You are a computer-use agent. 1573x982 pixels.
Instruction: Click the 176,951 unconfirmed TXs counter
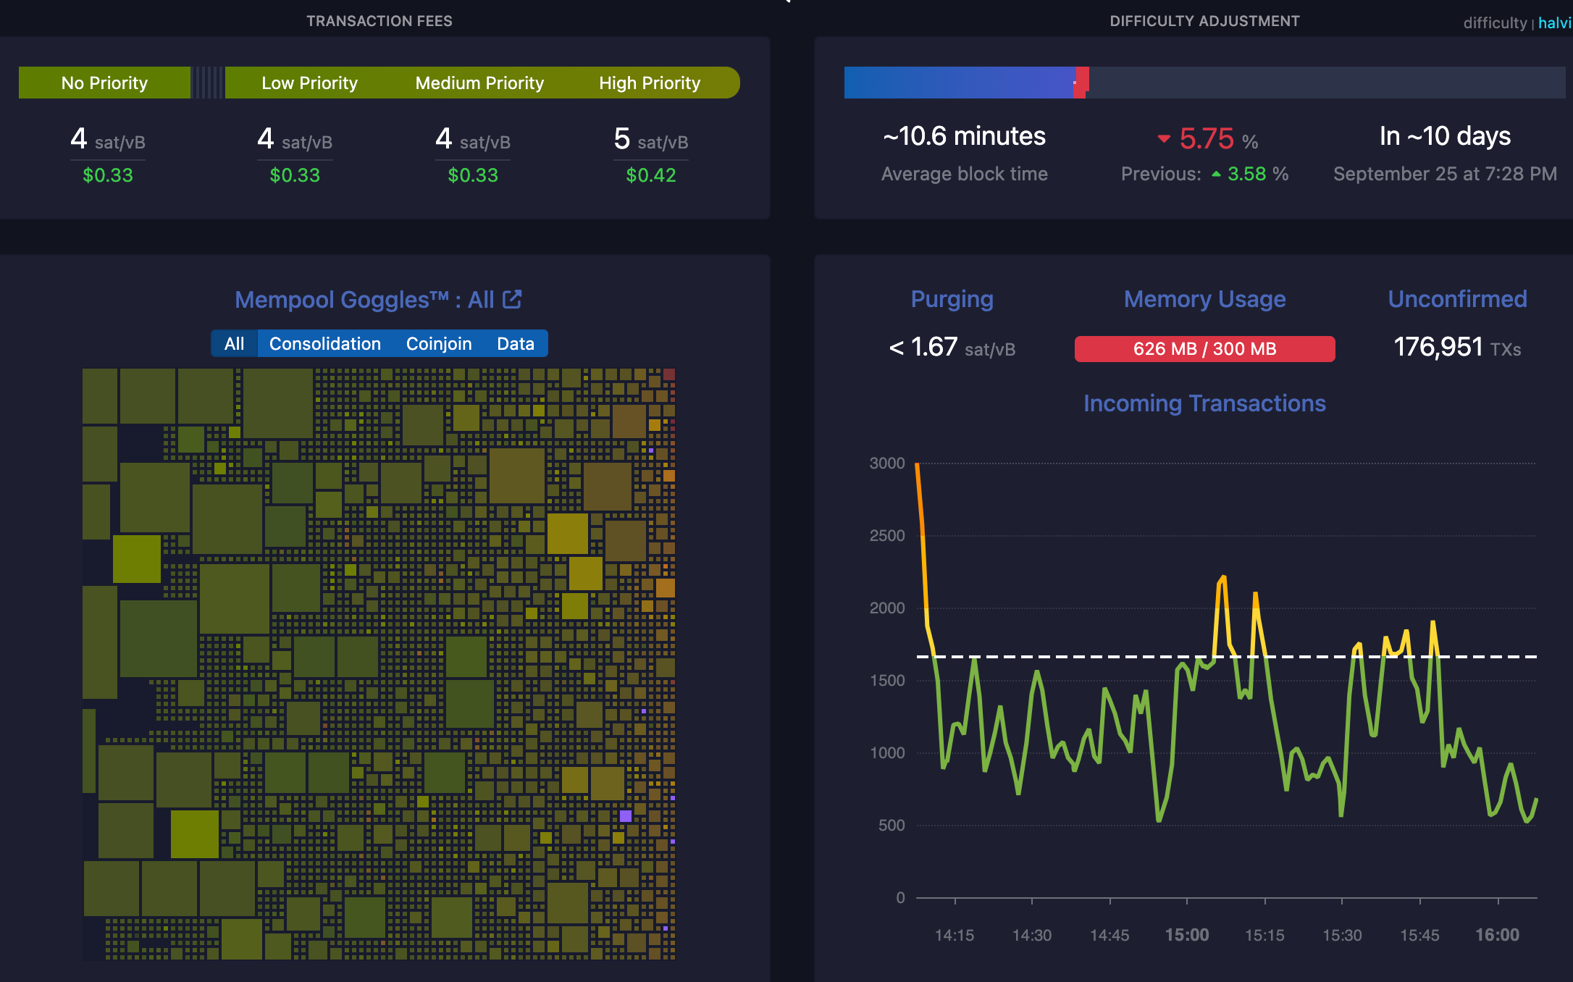coord(1439,347)
